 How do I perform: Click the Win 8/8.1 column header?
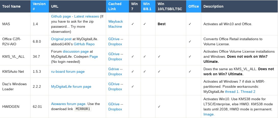pyautogui.click(x=148, y=6)
